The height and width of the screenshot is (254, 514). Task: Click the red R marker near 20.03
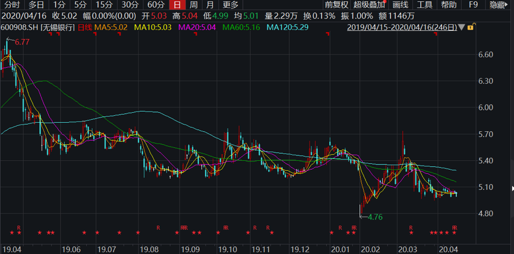411,228
